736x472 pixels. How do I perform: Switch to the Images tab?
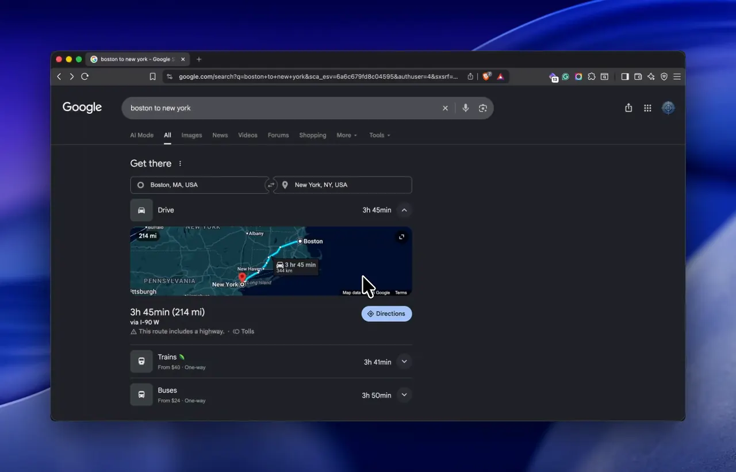coord(191,135)
